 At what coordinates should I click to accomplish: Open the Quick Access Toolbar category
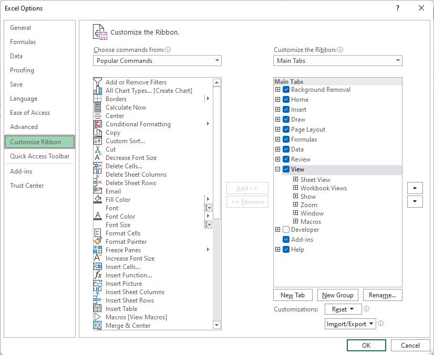point(39,156)
